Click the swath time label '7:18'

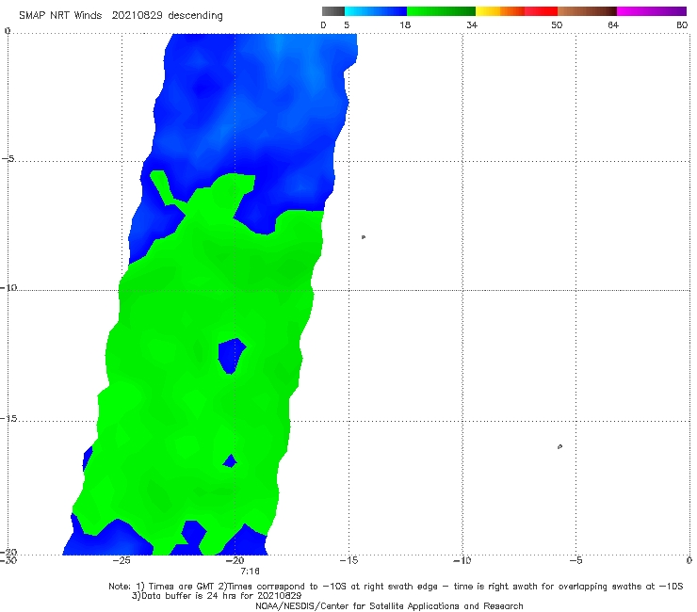pyautogui.click(x=250, y=572)
